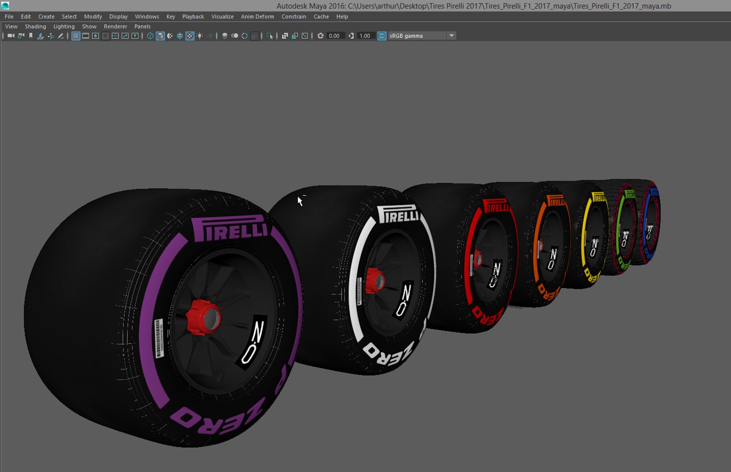This screenshot has height=472, width=731.
Task: Click the Gamma value field showing 1.00
Action: point(365,36)
